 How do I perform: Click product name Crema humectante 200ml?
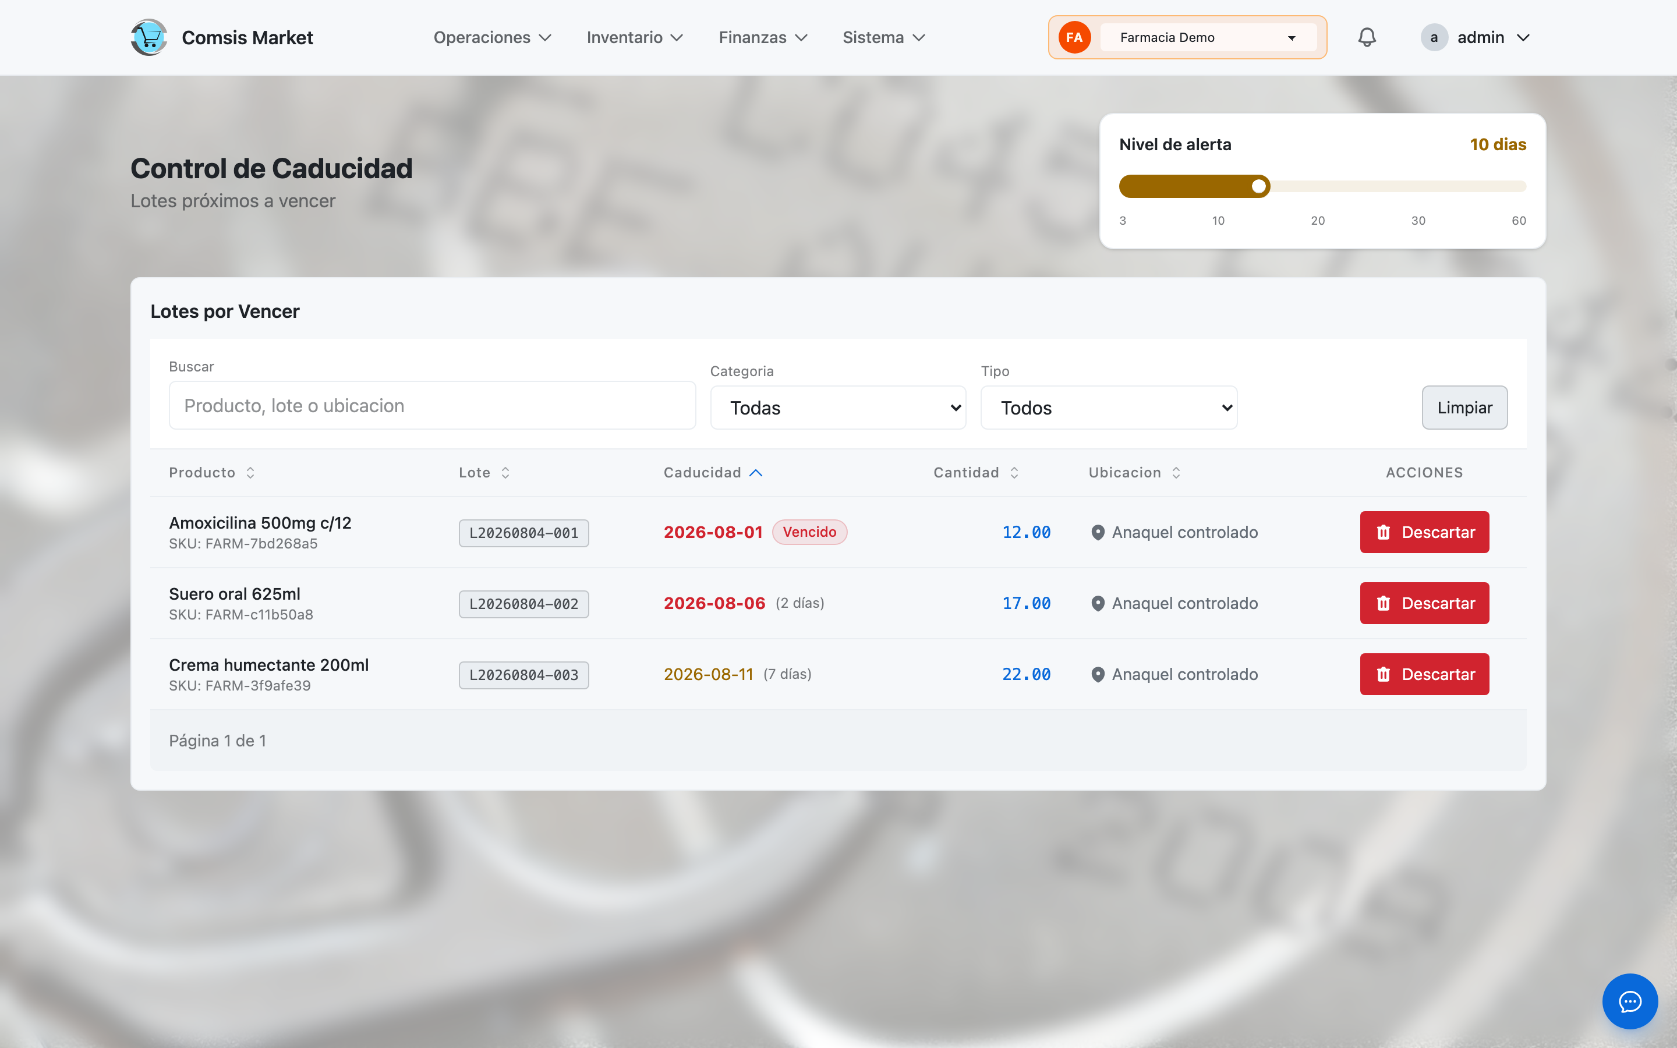(269, 665)
